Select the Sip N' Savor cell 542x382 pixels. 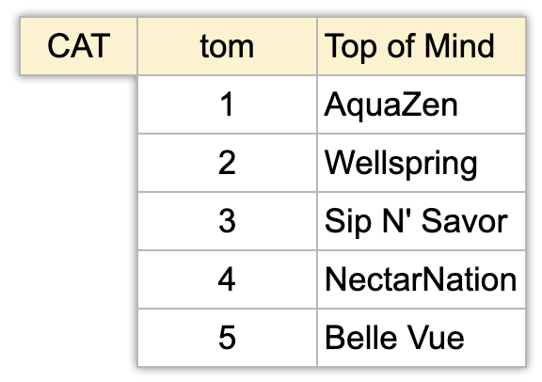[422, 221]
